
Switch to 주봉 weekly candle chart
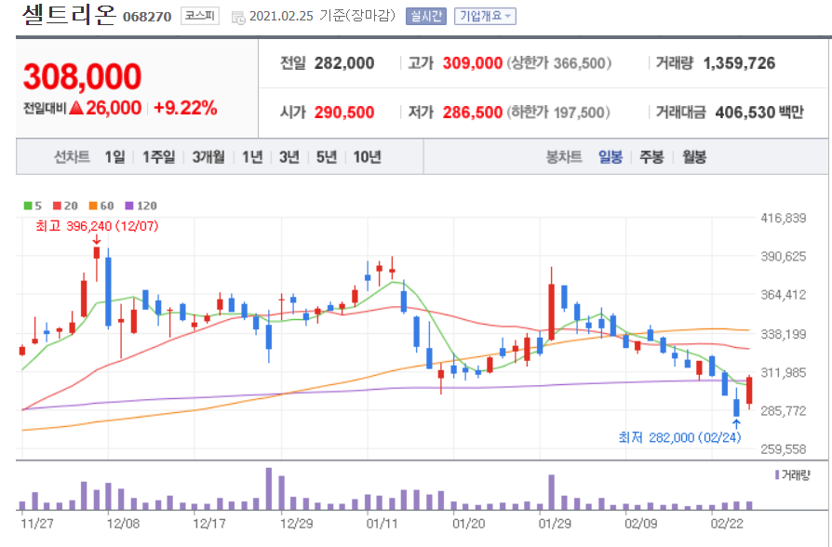pyautogui.click(x=651, y=157)
